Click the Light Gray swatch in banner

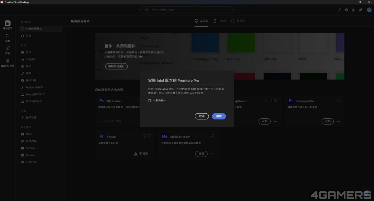pos(277,43)
